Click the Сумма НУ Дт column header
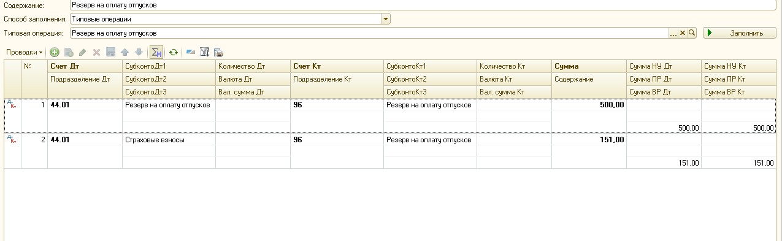Image resolution: width=782 pixels, height=241 pixels. tap(664, 66)
